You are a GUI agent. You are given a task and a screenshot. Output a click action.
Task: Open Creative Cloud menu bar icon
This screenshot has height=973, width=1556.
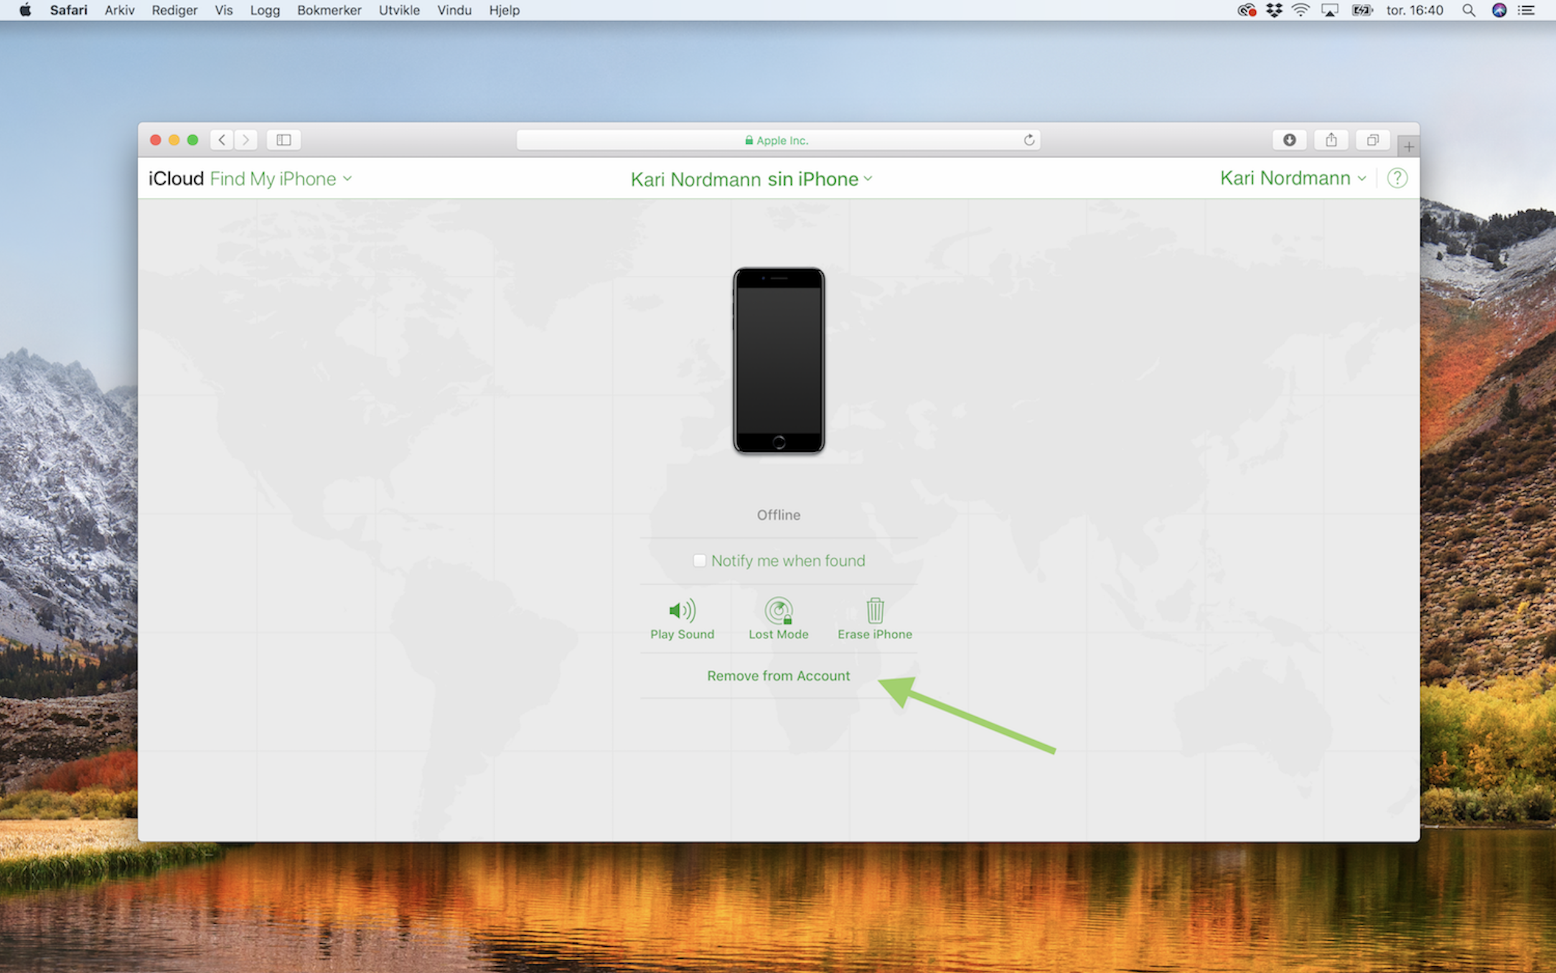pyautogui.click(x=1247, y=11)
